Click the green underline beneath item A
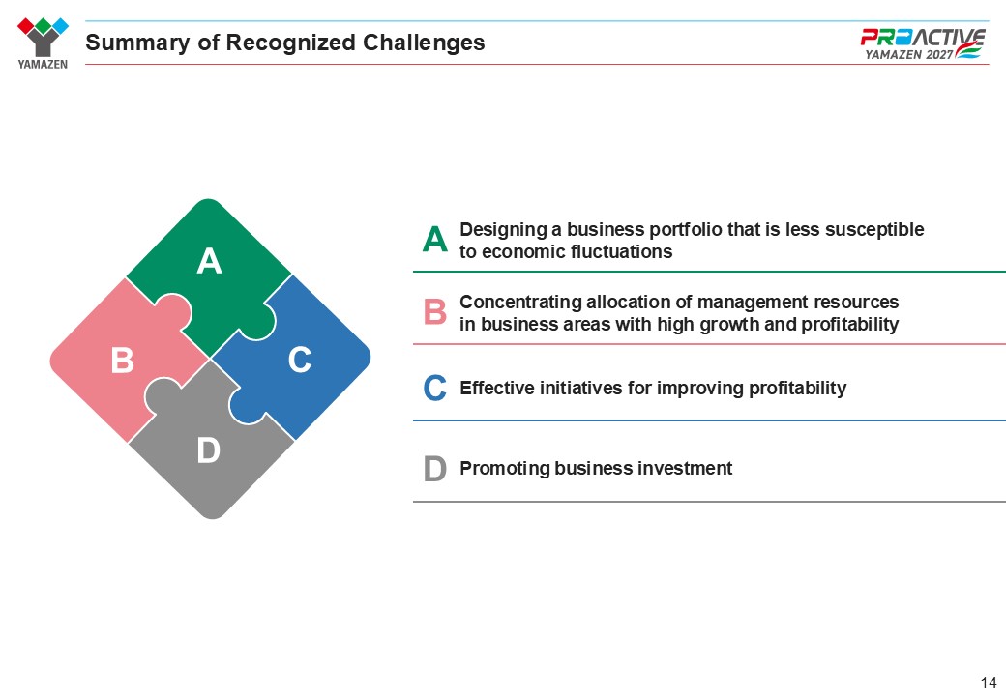 pyautogui.click(x=709, y=272)
